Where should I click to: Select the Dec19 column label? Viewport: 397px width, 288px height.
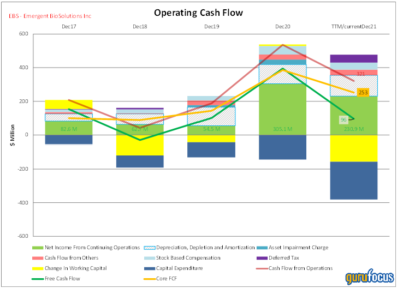(212, 27)
